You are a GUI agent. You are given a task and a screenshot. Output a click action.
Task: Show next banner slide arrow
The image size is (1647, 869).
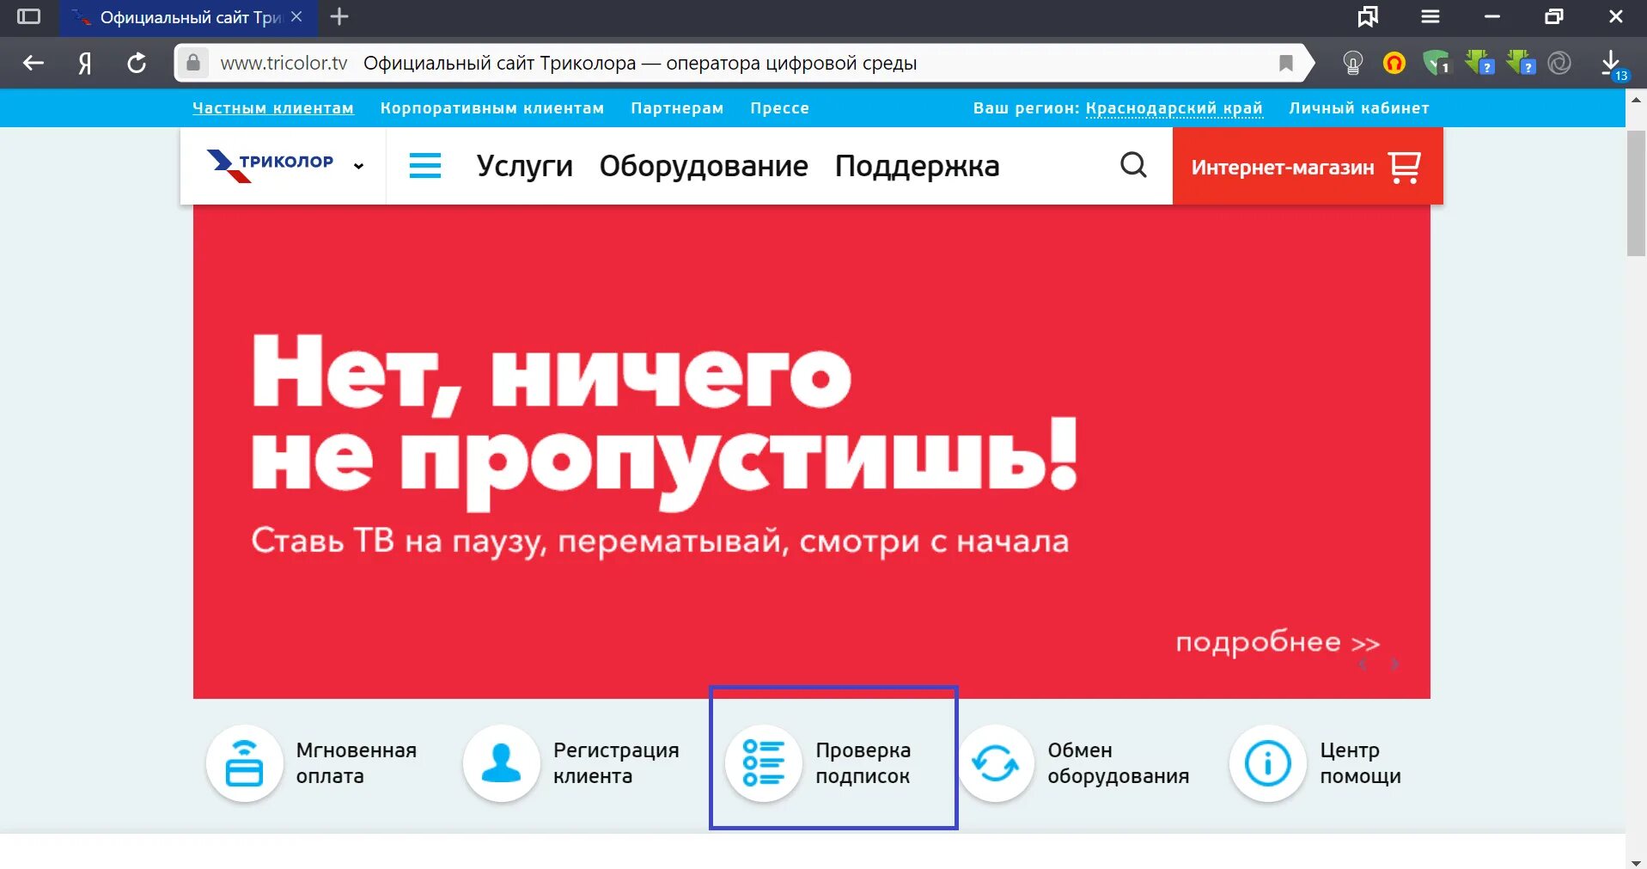(x=1395, y=664)
